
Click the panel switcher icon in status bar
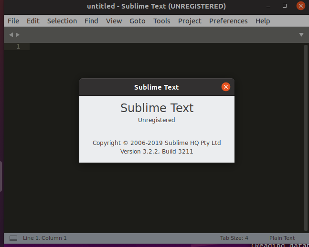tap(13, 238)
